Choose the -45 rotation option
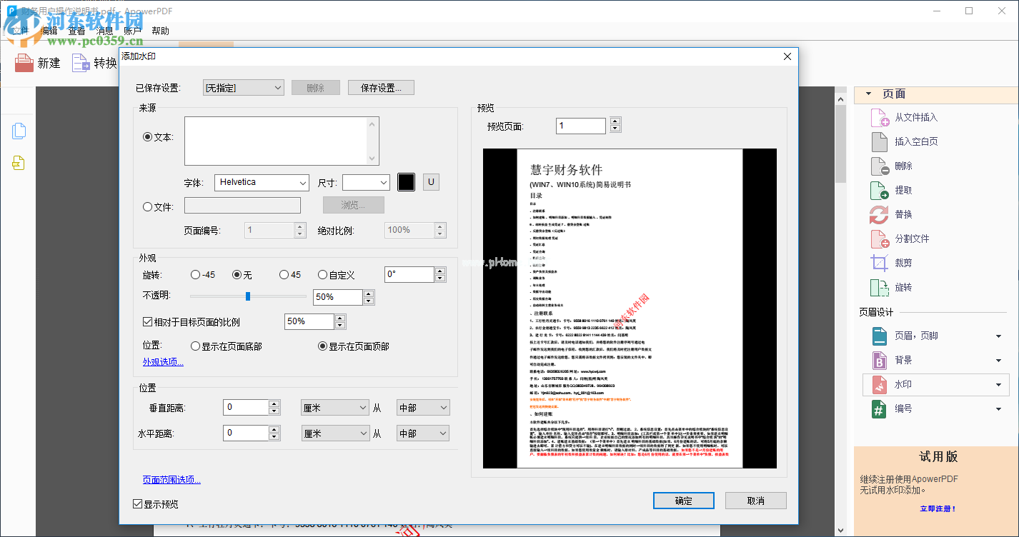Image resolution: width=1019 pixels, height=537 pixels. point(195,275)
